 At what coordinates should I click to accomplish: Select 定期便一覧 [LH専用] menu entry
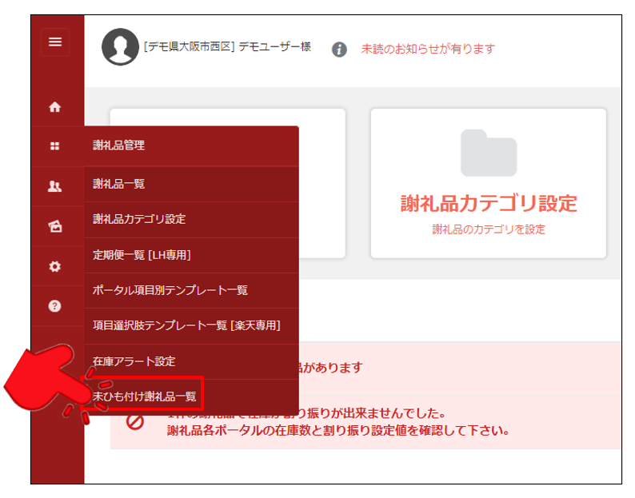[x=142, y=255]
